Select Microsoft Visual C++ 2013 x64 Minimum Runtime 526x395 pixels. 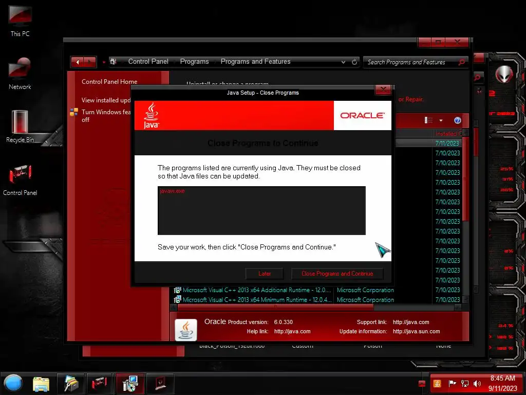point(257,300)
